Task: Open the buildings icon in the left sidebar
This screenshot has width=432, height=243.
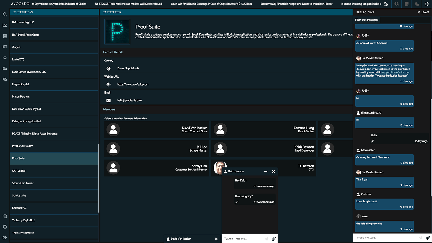Action: coord(5,69)
